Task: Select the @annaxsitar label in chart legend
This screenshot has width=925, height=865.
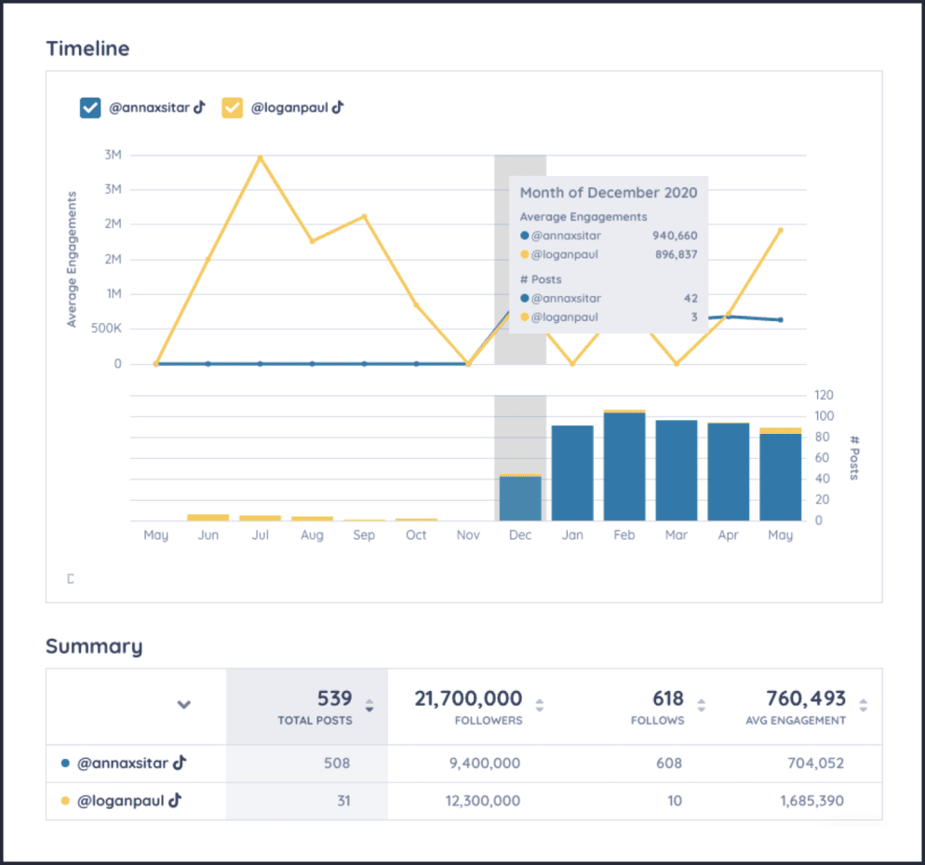Action: point(149,107)
